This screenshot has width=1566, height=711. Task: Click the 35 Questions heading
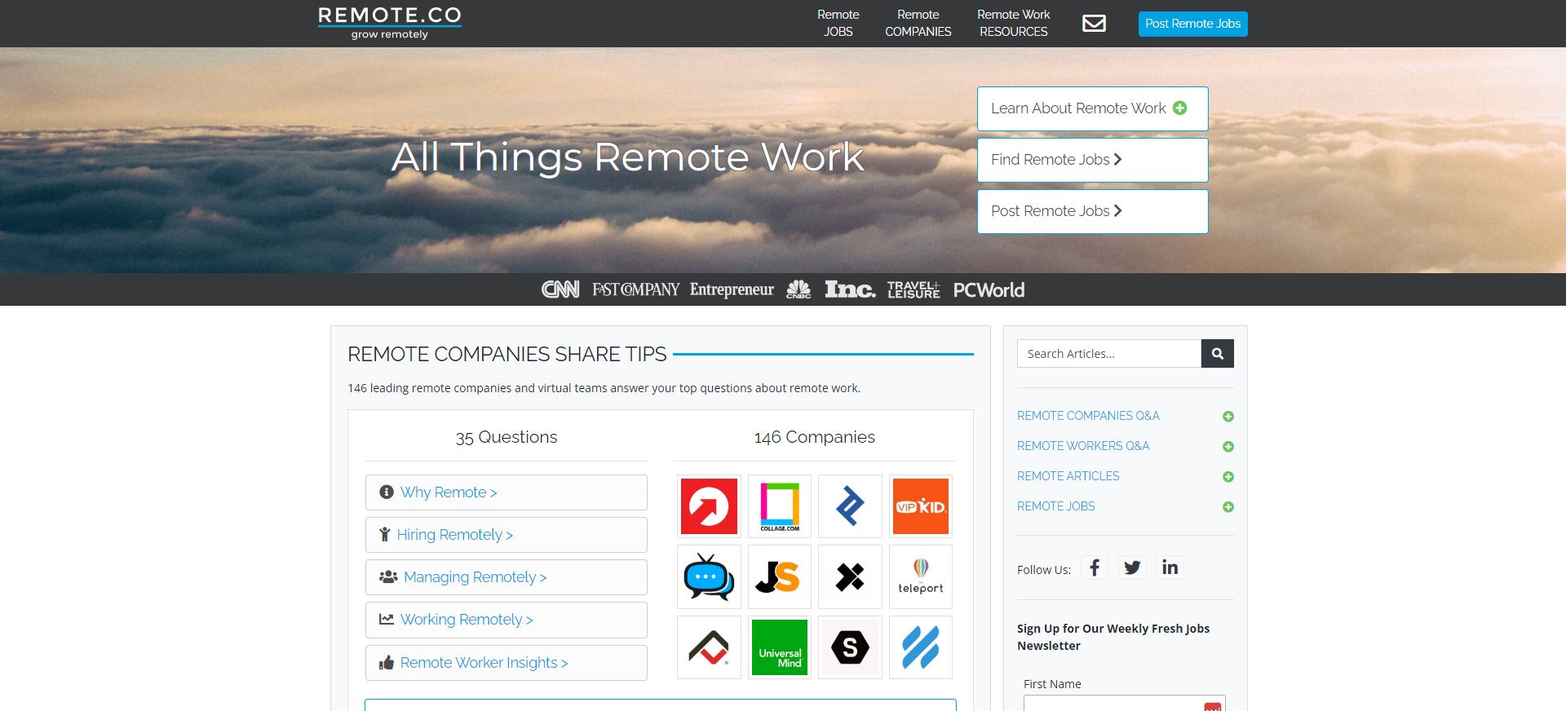click(507, 437)
